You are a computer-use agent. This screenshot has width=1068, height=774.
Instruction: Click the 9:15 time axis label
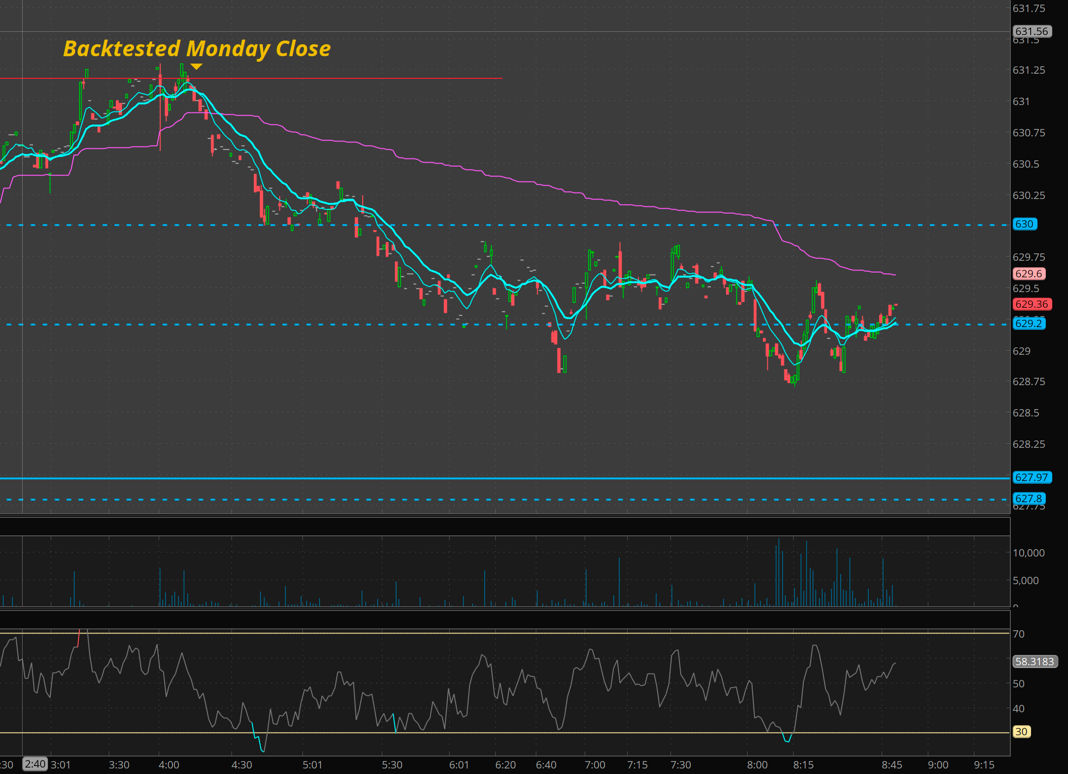point(984,765)
